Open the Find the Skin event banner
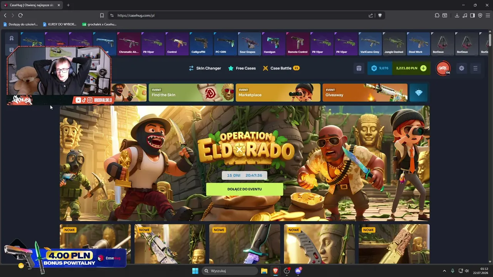The width and height of the screenshot is (493, 277). [191, 93]
